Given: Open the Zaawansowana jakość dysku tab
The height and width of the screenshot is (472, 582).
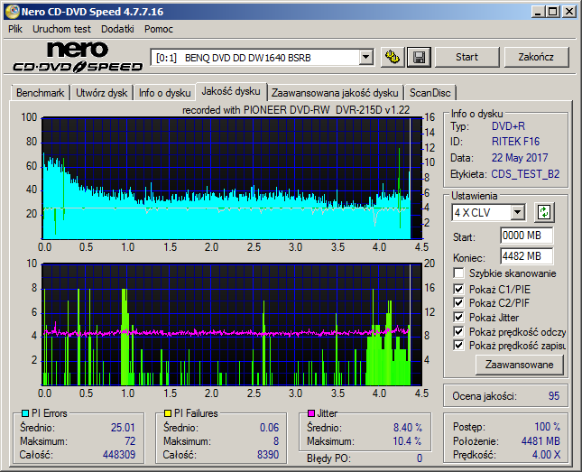Looking at the screenshot, I should coord(335,93).
